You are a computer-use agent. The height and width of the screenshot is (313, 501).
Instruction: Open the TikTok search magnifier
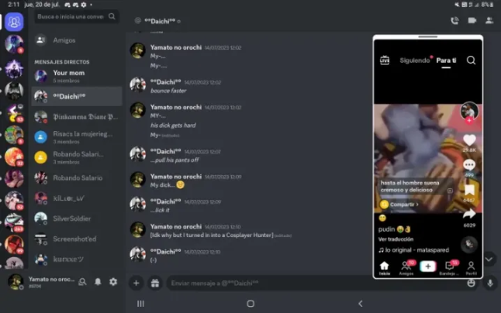tap(471, 60)
